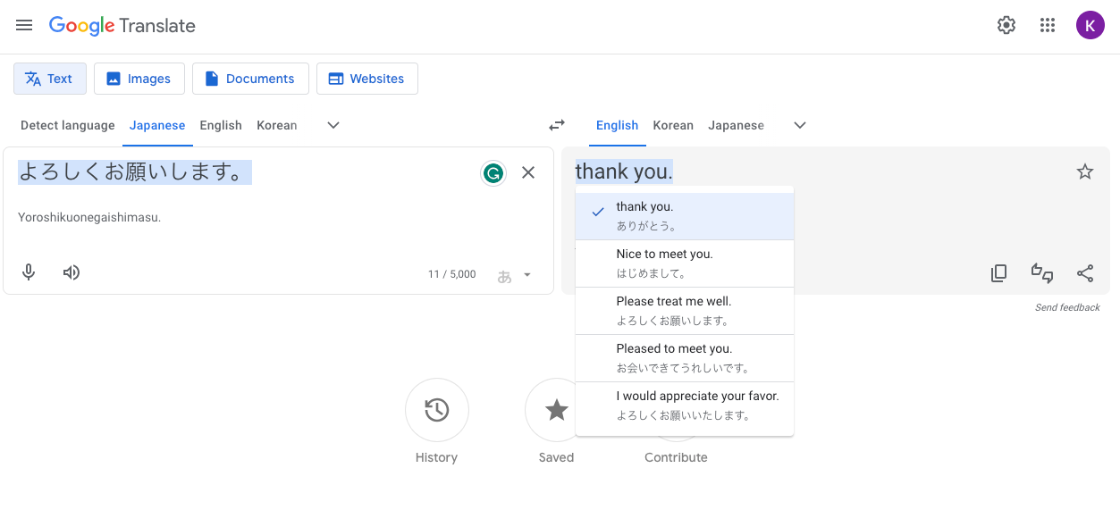Select "Please treat me well." translation
The height and width of the screenshot is (510, 1120).
tap(684, 311)
